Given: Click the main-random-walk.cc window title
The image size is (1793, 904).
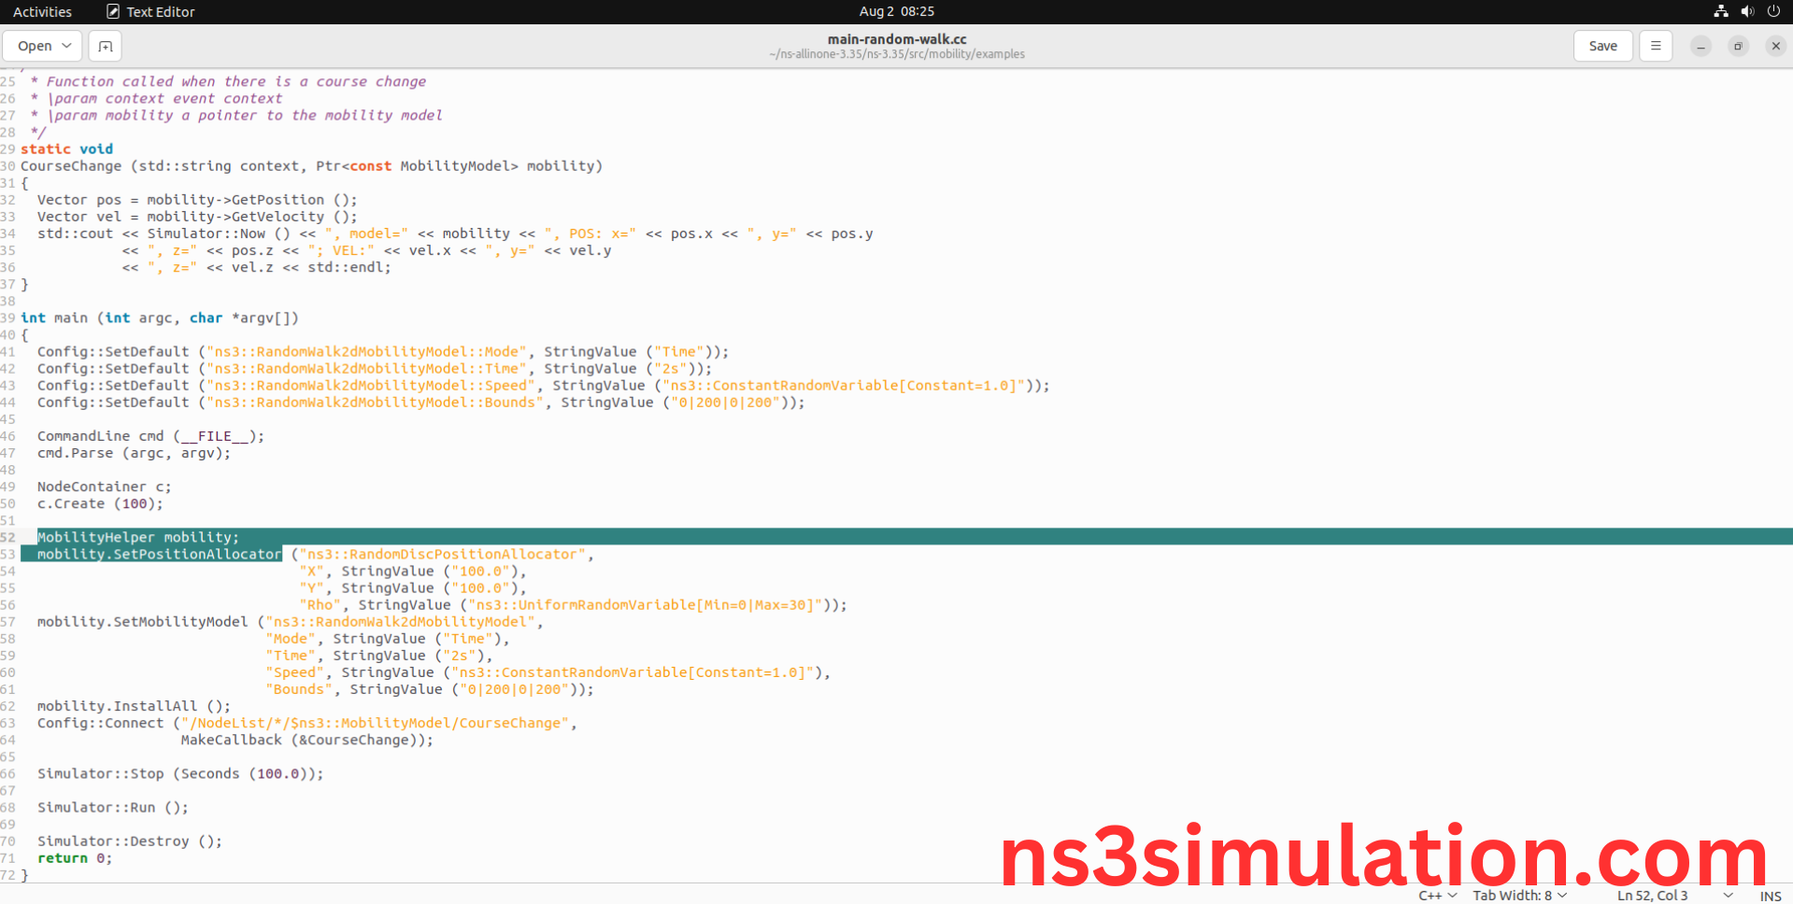Looking at the screenshot, I should coord(896,39).
